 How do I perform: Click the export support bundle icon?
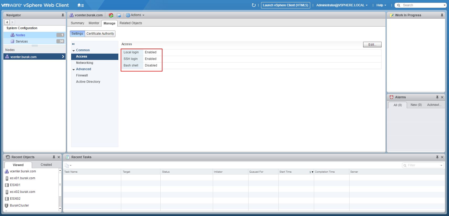coord(119,15)
